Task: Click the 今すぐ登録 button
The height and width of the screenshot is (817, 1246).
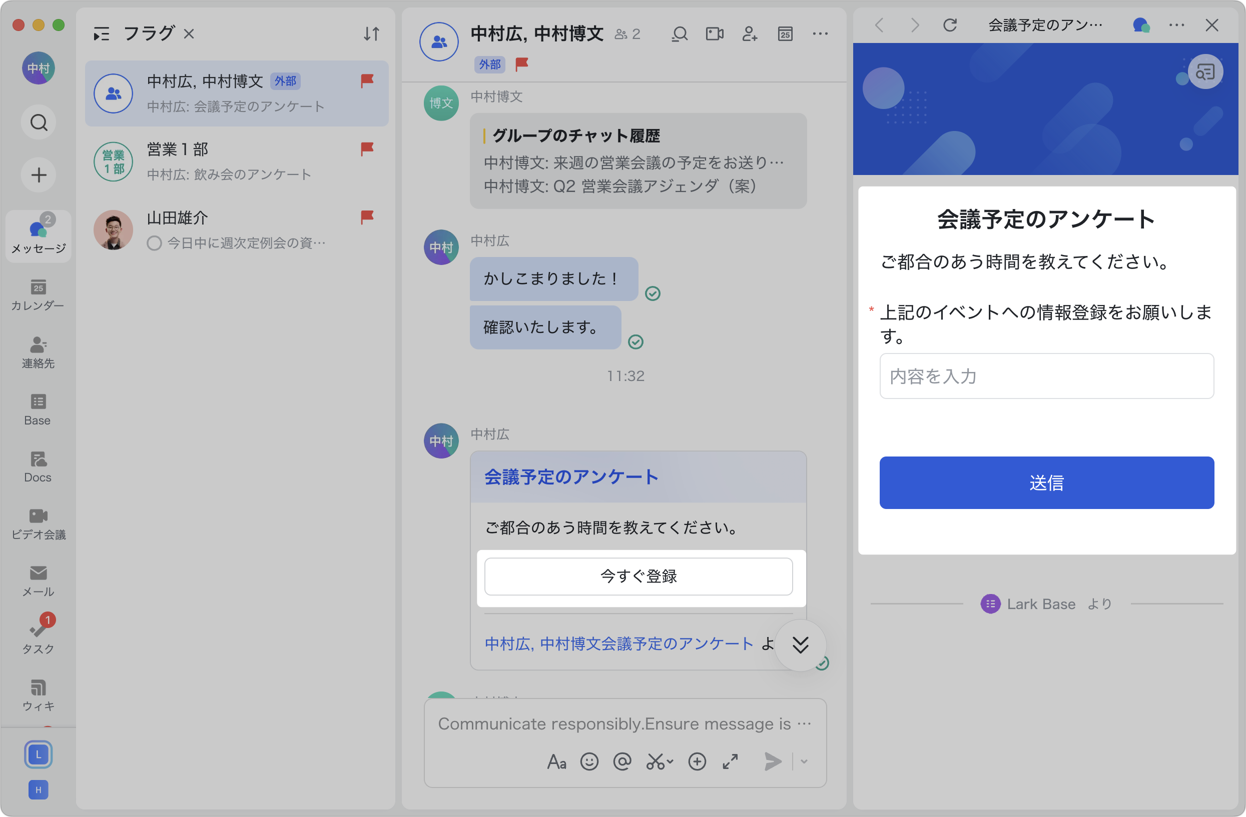Action: [x=638, y=576]
